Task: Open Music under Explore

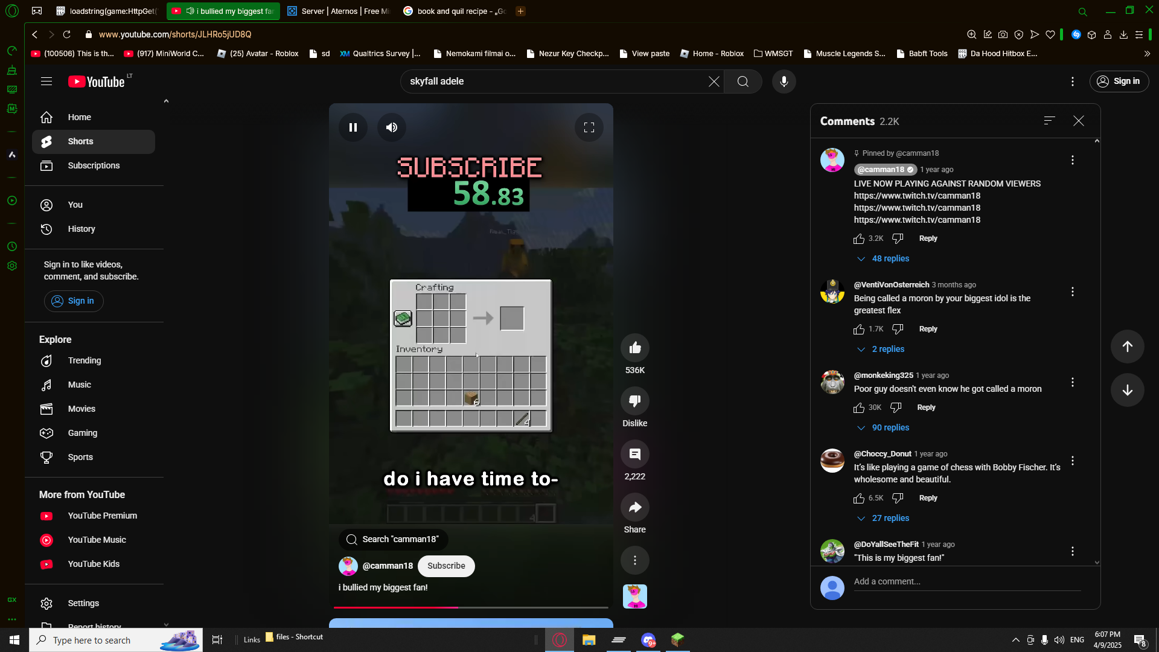Action: [x=94, y=385]
